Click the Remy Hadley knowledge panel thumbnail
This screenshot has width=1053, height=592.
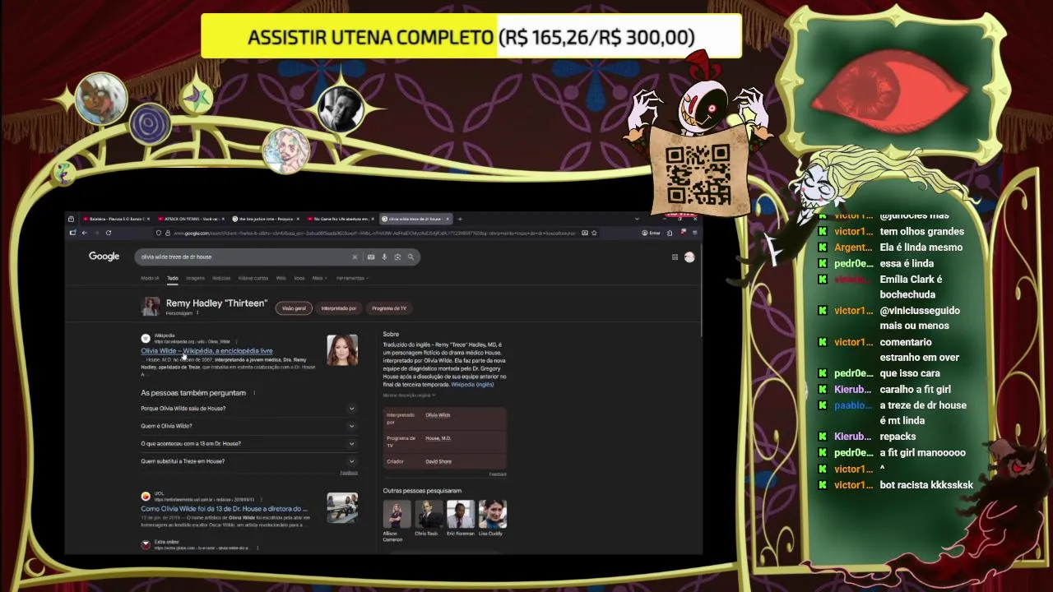pyautogui.click(x=151, y=307)
